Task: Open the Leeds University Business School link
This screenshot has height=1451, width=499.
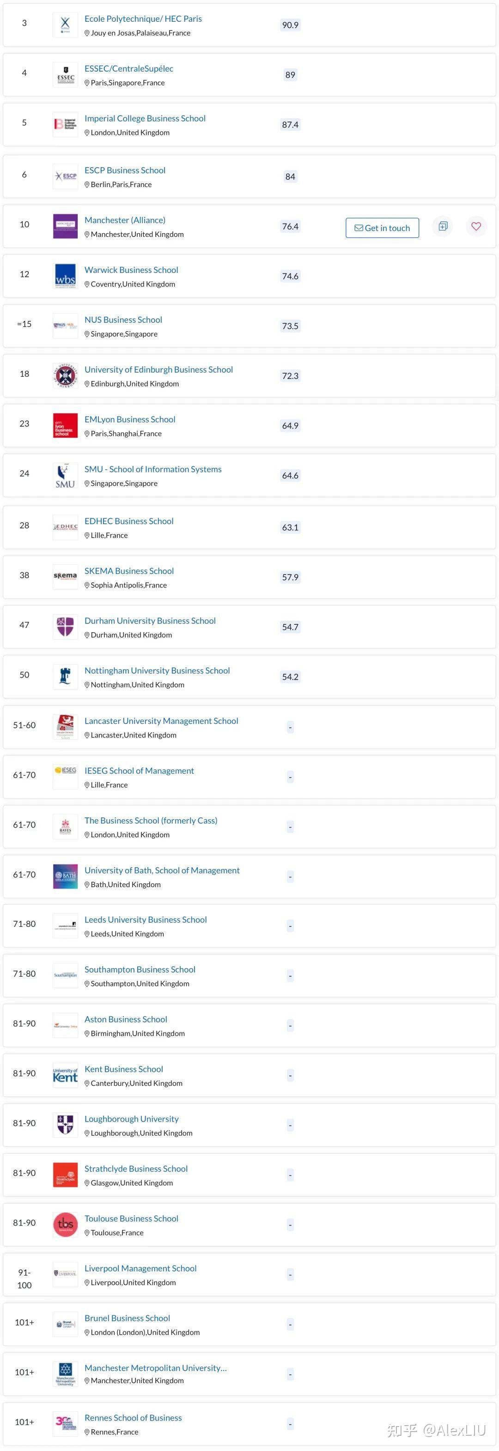Action: pos(146,920)
